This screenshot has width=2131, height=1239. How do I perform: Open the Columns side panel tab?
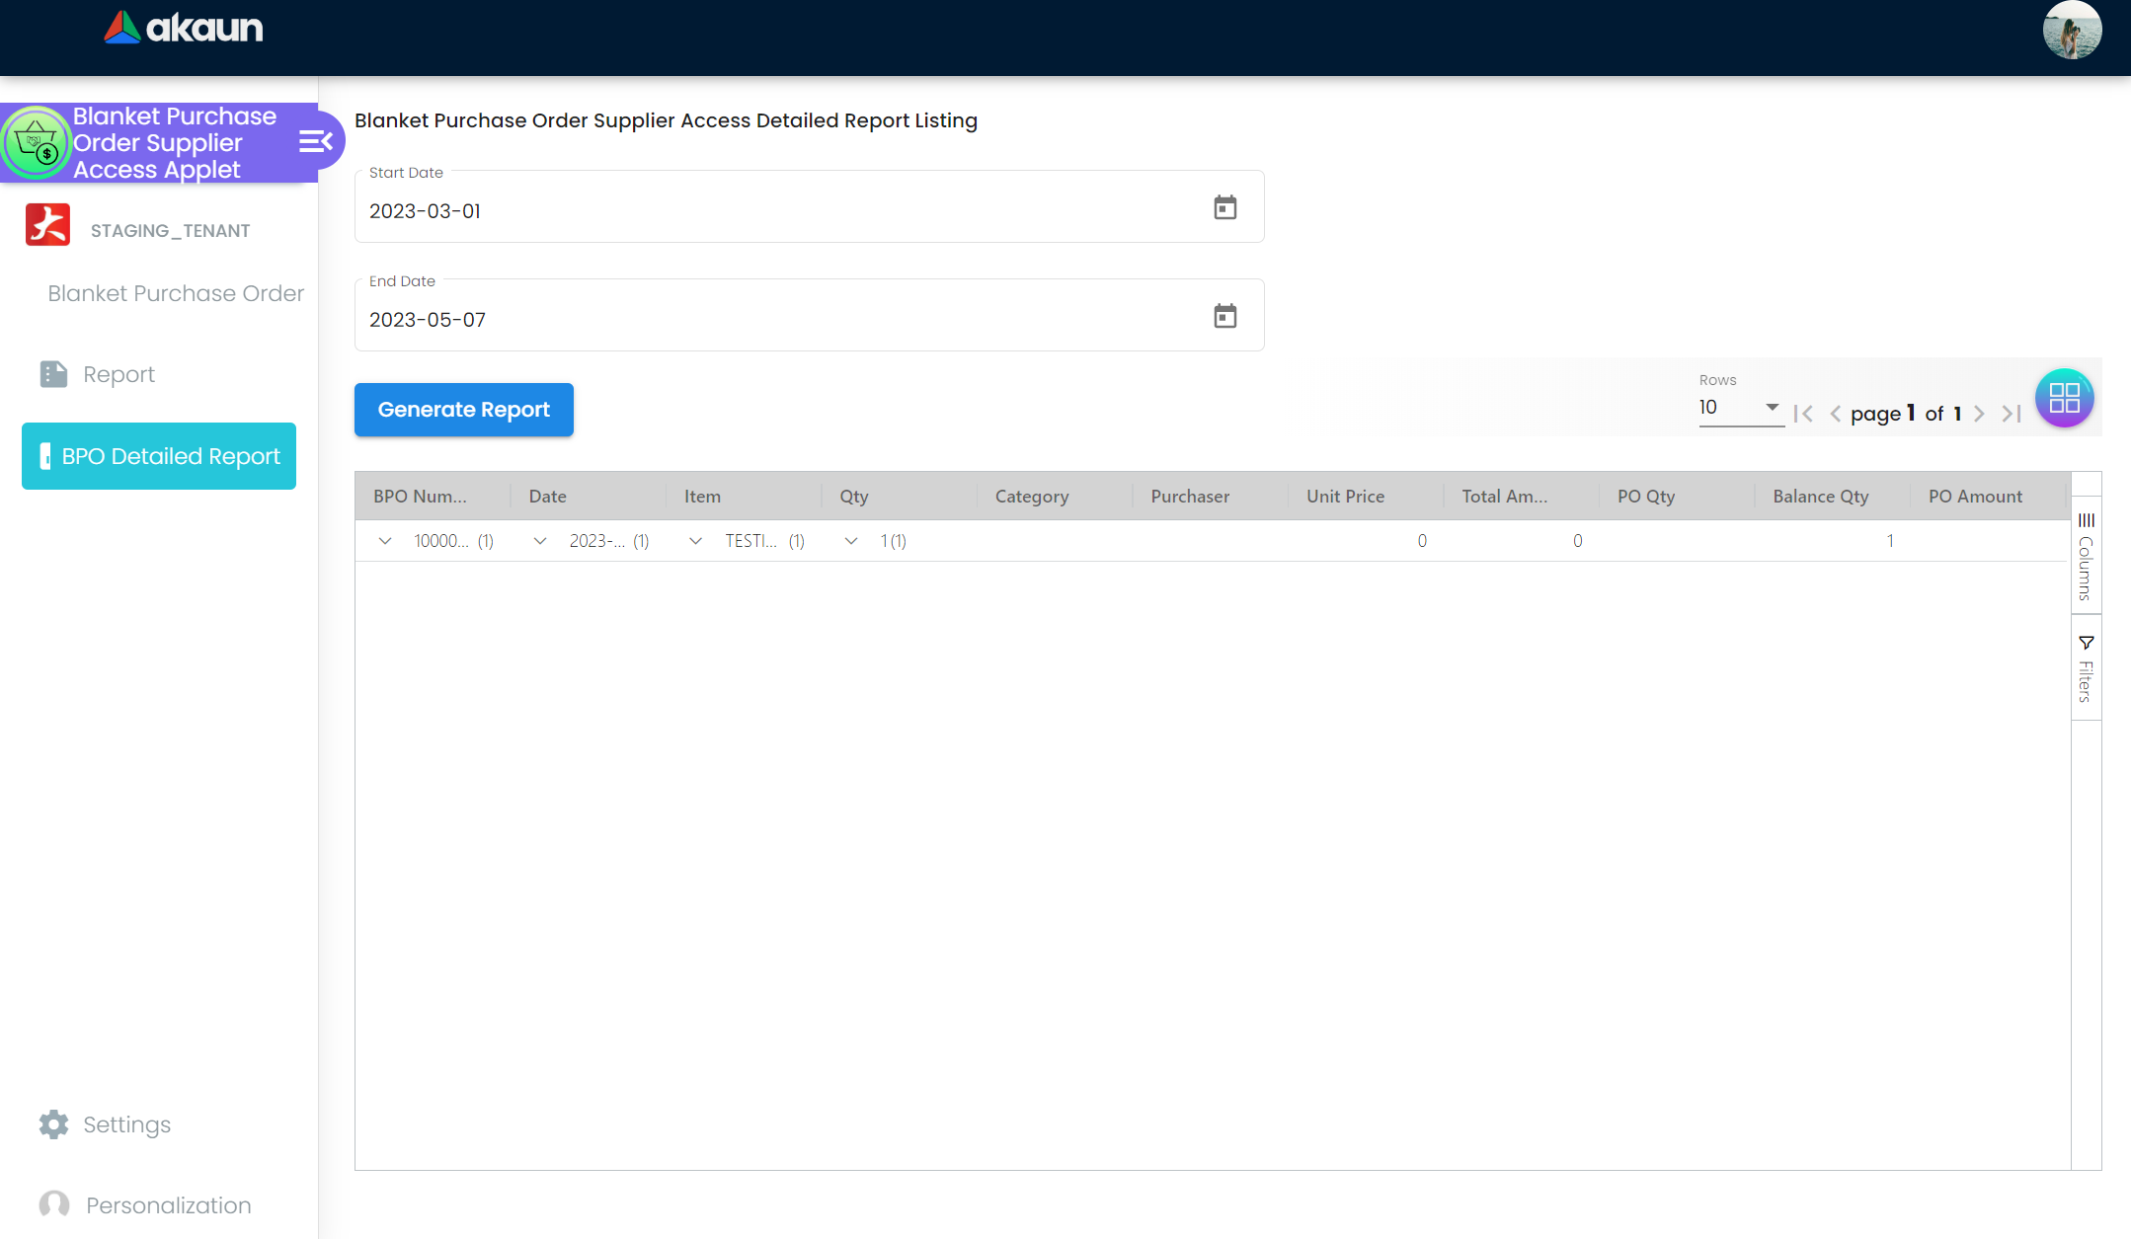(2086, 557)
